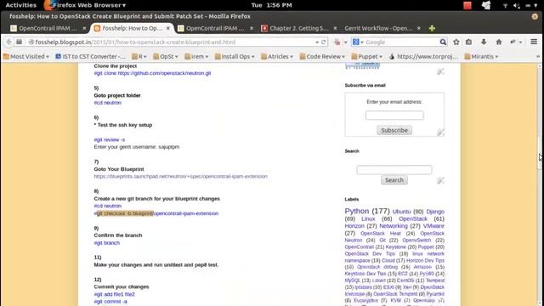Open the Firefox hamburger menu

click(x=534, y=42)
